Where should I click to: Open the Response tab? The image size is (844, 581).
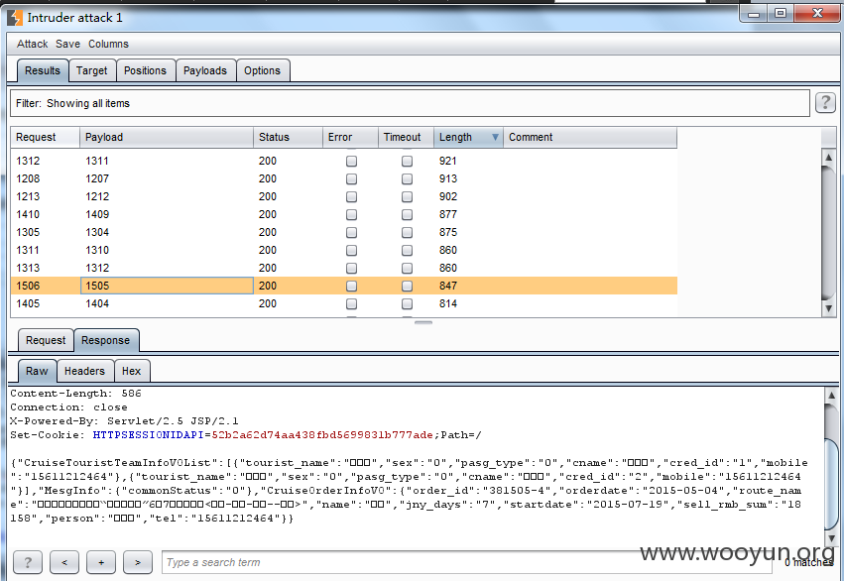106,340
